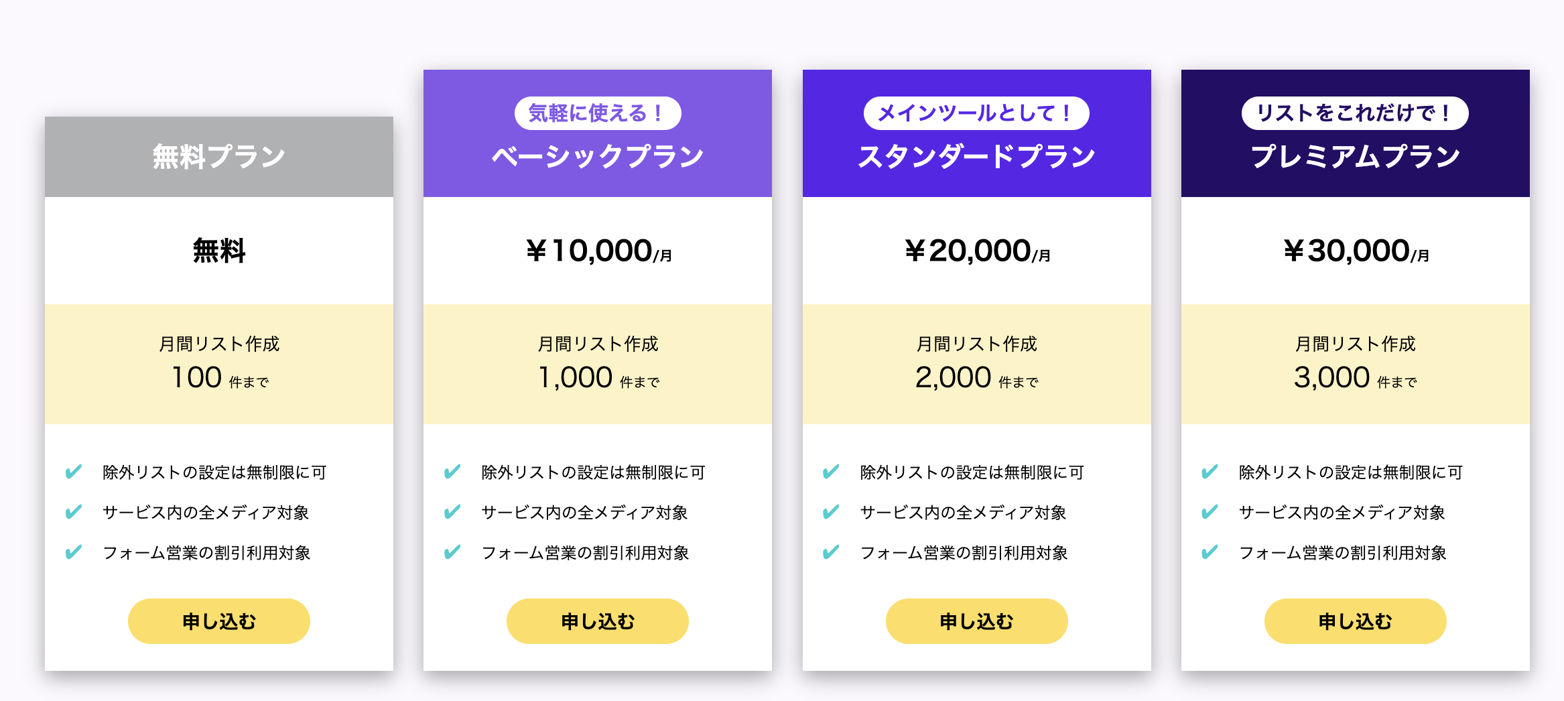Click the 気軽に使える！ badge
1564x701 pixels.
pyautogui.click(x=597, y=113)
